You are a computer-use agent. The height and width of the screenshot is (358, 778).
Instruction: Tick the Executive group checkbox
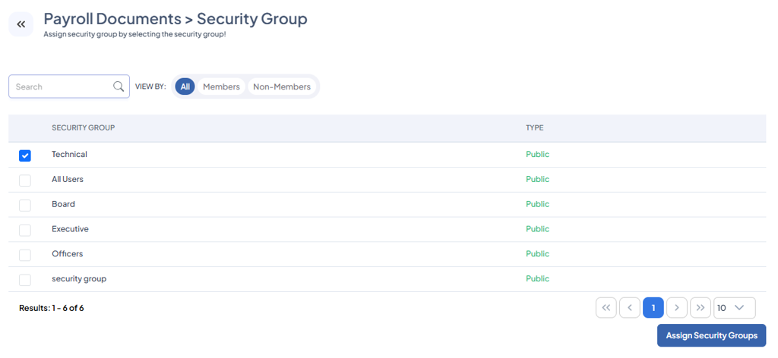(x=25, y=230)
